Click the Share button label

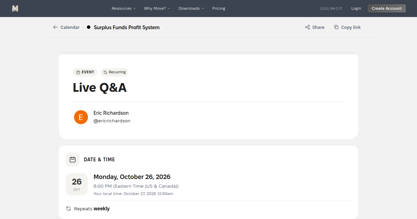(x=318, y=27)
